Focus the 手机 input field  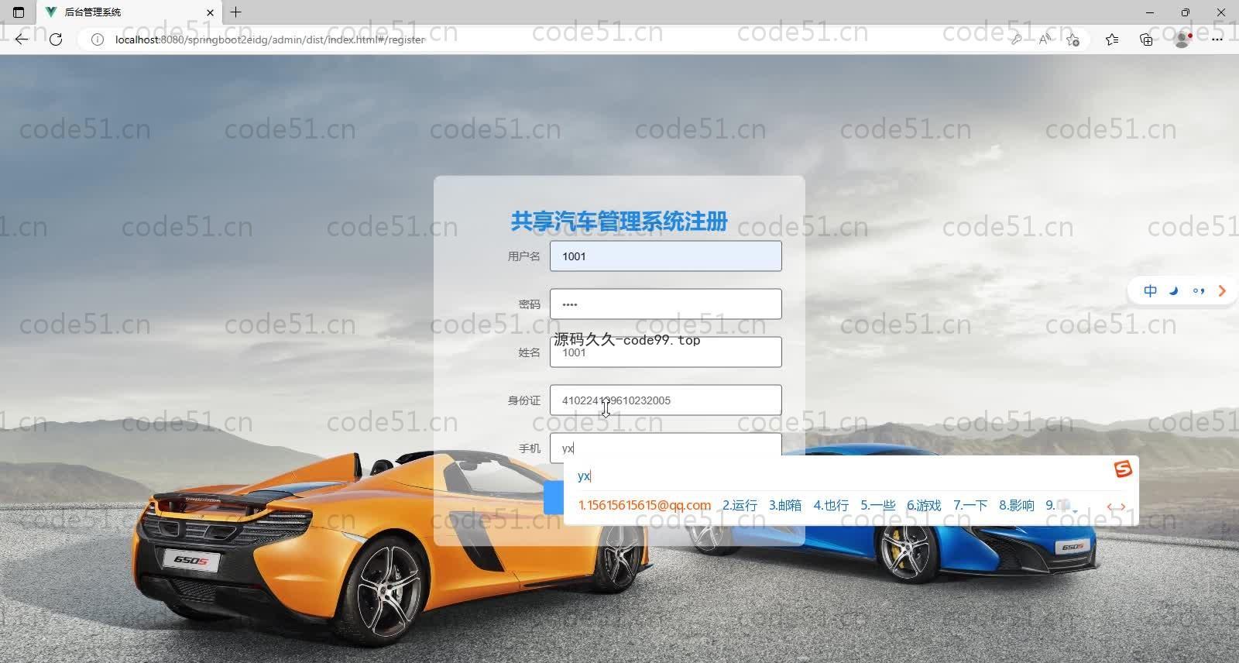click(x=666, y=447)
